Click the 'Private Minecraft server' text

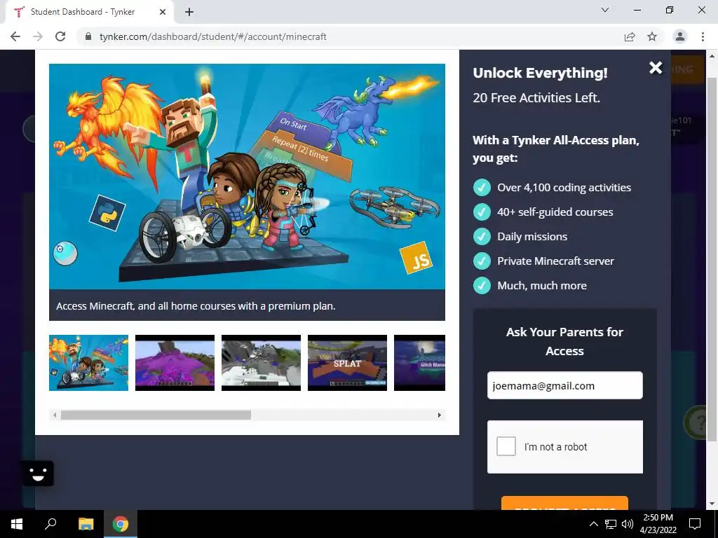[x=555, y=261]
